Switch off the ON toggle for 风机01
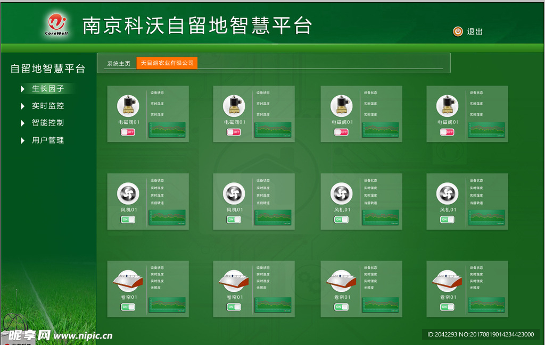The image size is (545, 345). point(127,219)
